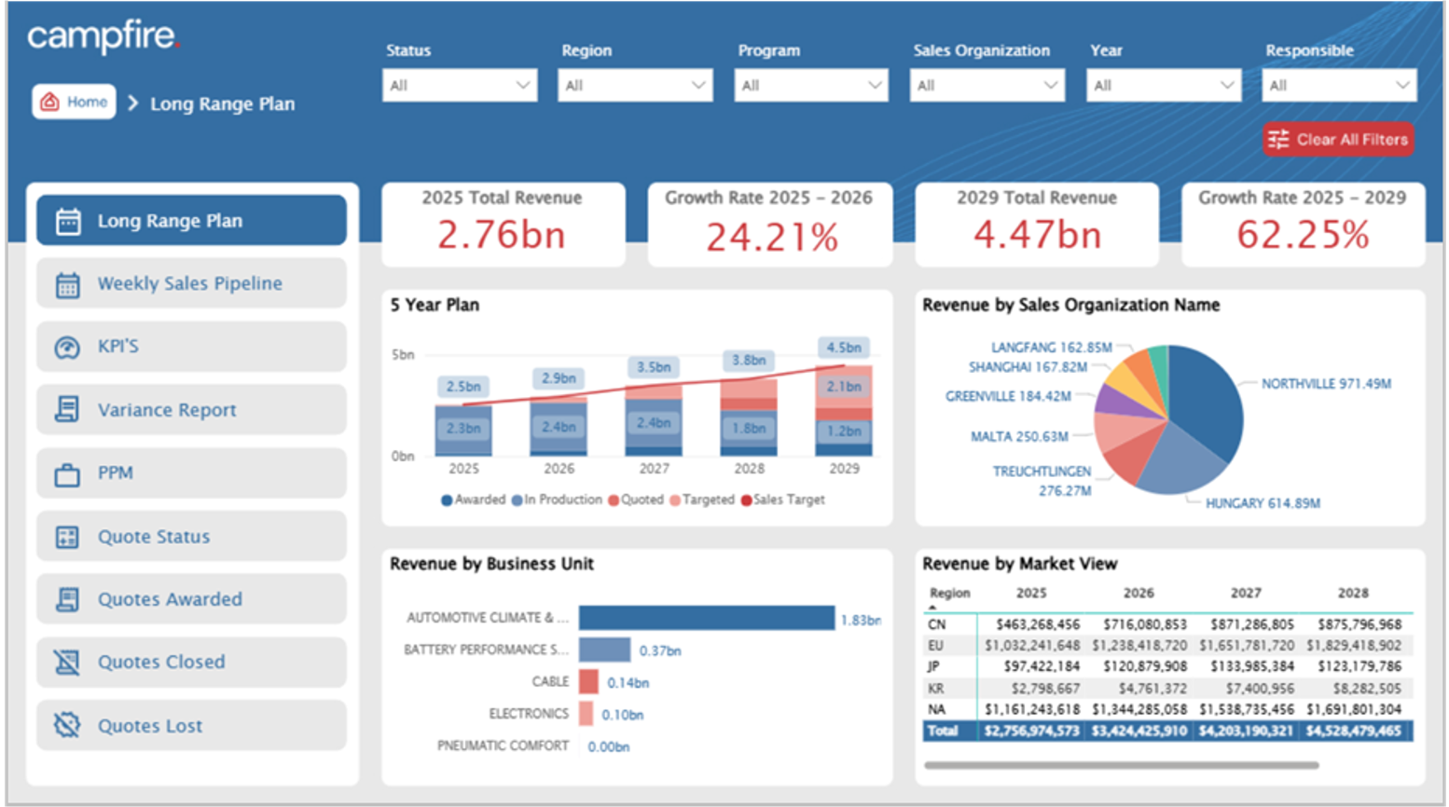Click the Variance Report document icon
The height and width of the screenshot is (807, 1449).
coord(68,410)
